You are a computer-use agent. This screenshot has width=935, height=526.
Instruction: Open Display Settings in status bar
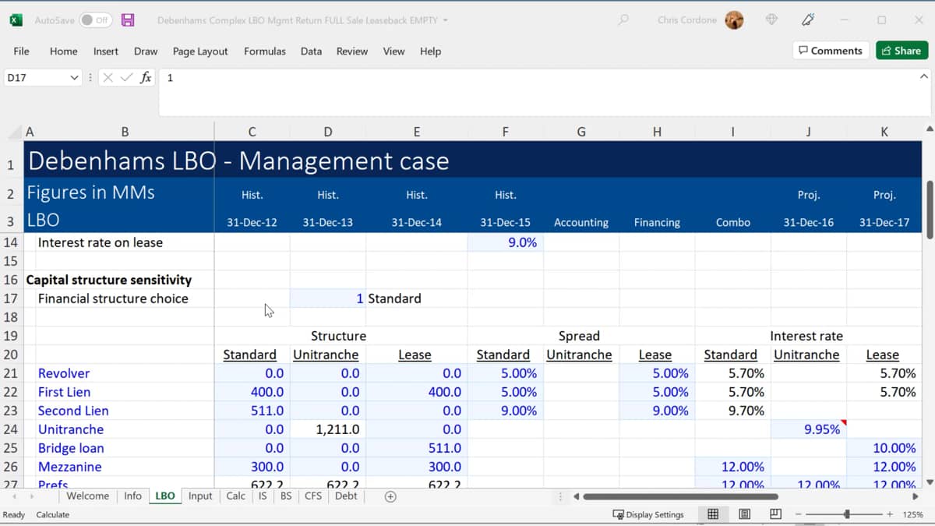648,514
